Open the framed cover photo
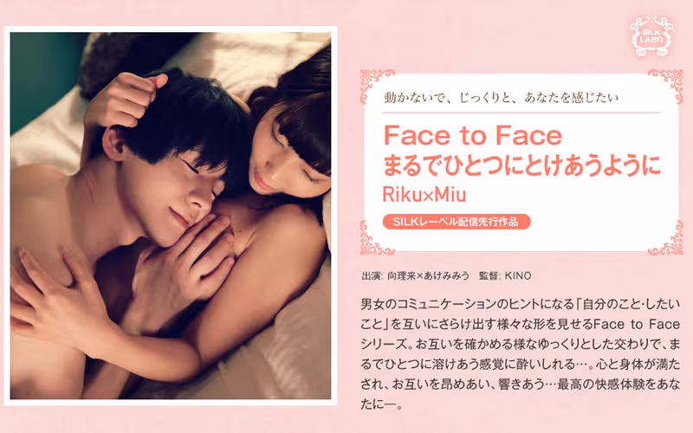The width and height of the screenshot is (693, 433). [x=171, y=216]
